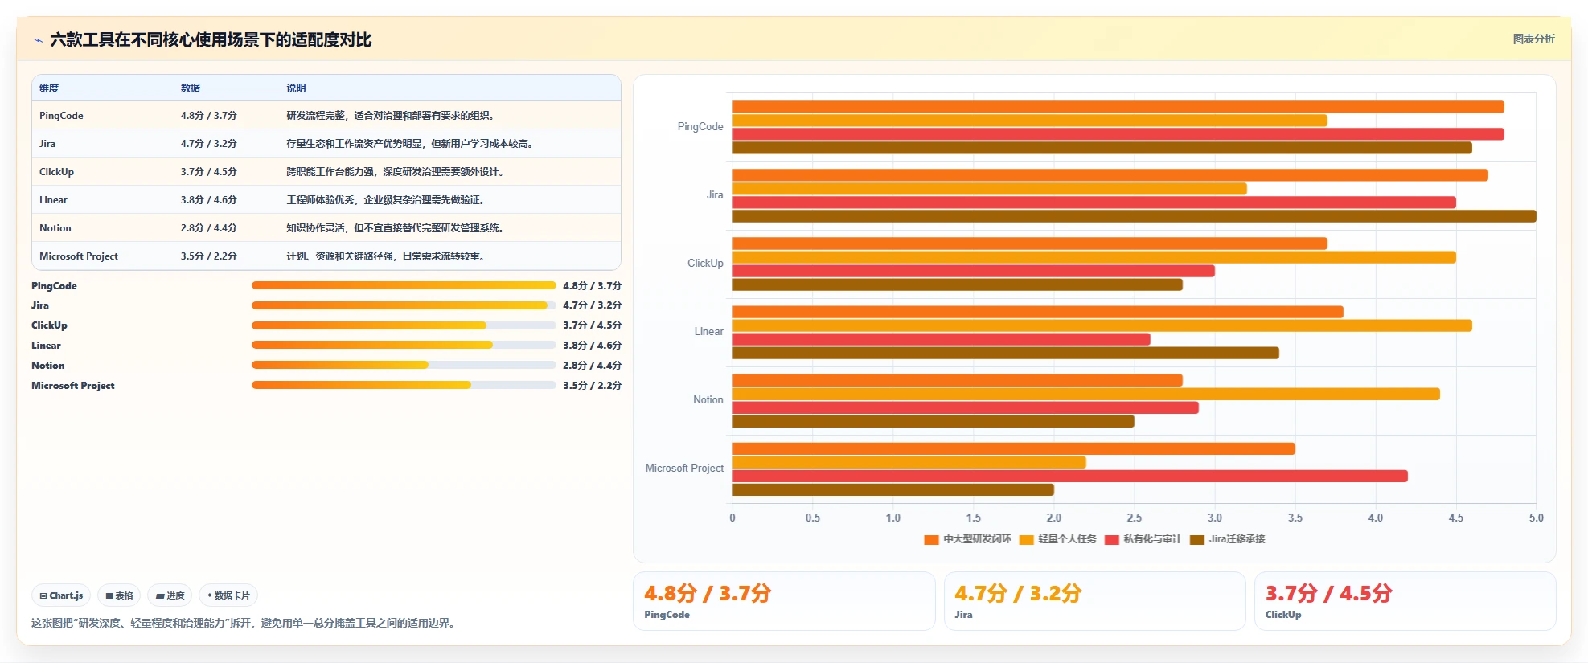Click the 3.5分 / 2.2分 value beside the progress bar

click(x=592, y=386)
